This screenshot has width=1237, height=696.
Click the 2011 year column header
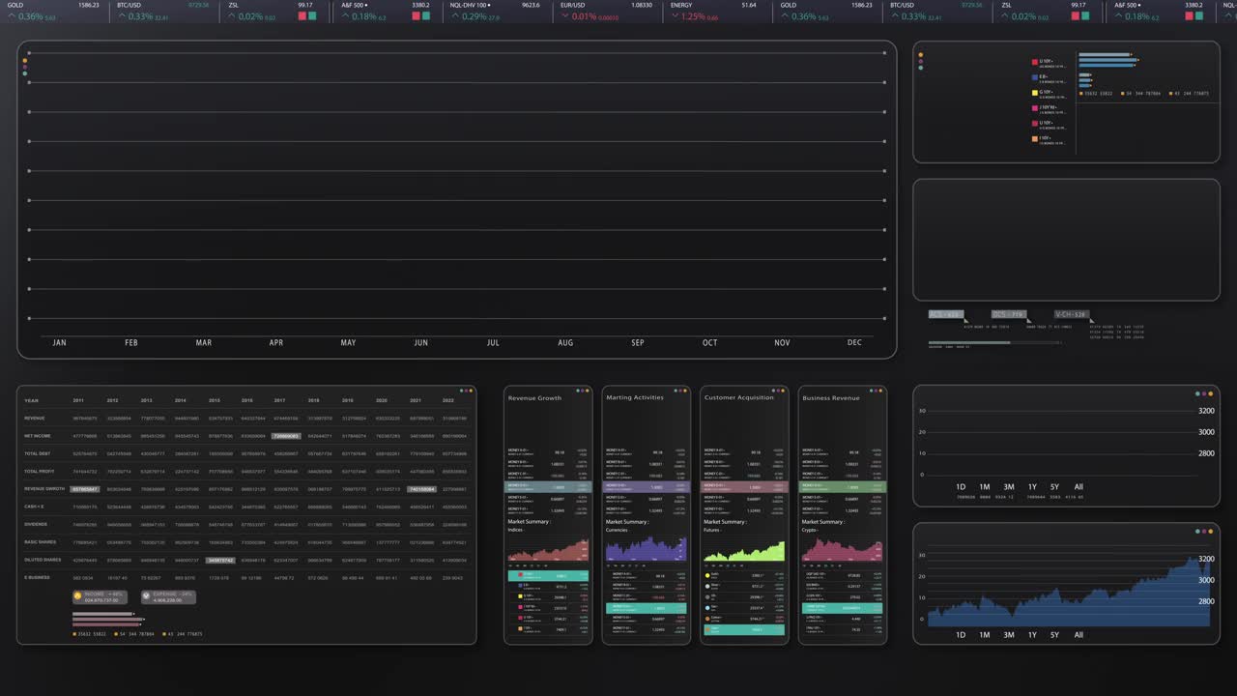point(78,400)
